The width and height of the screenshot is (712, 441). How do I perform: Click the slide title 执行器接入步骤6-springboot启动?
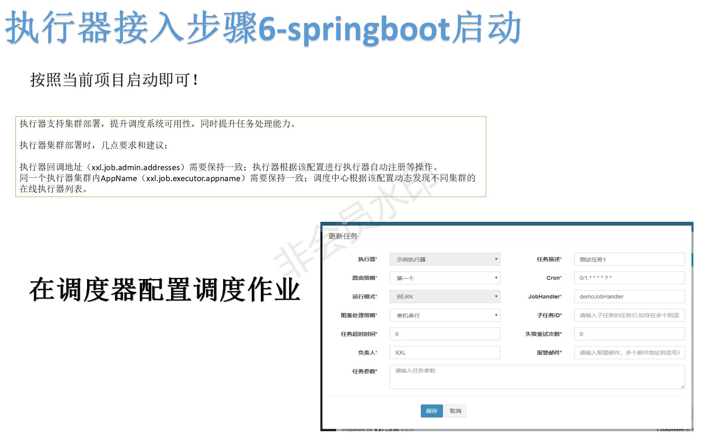pos(263,27)
